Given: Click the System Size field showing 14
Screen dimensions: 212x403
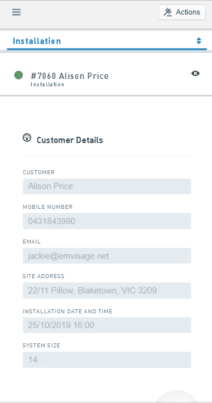Looking at the screenshot, I should click(107, 360).
